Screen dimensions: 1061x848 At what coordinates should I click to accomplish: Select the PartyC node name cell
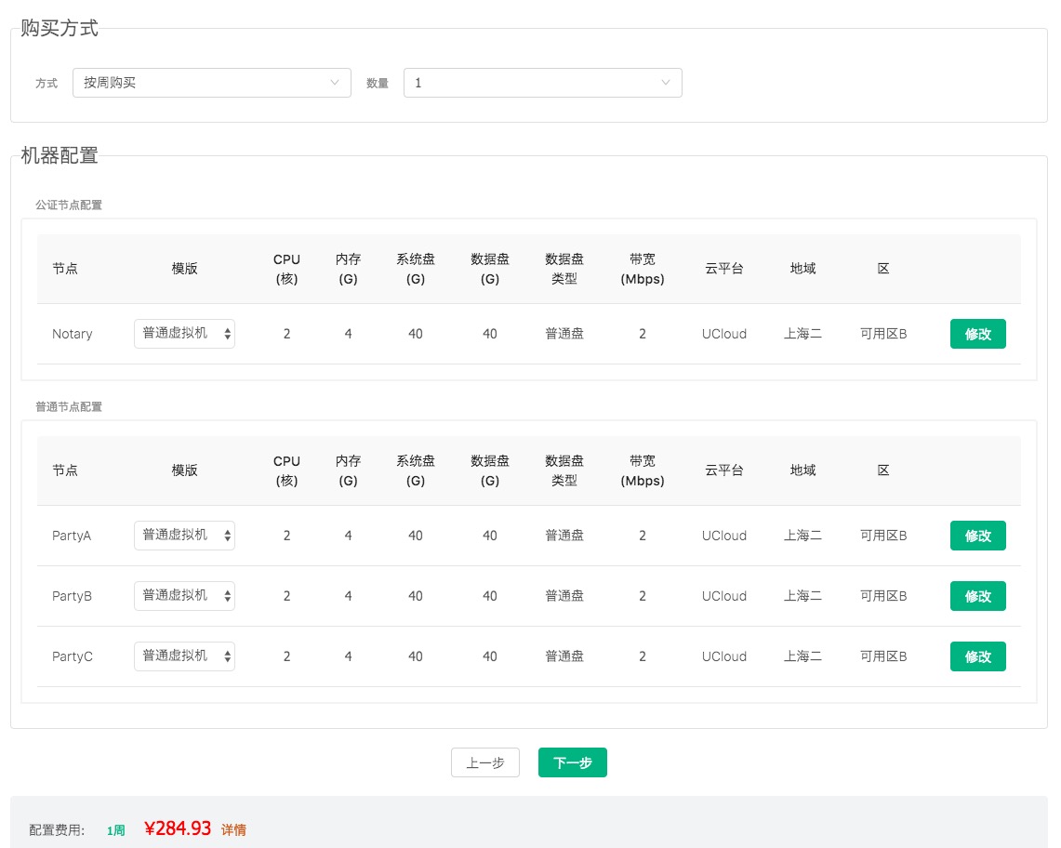(x=73, y=656)
